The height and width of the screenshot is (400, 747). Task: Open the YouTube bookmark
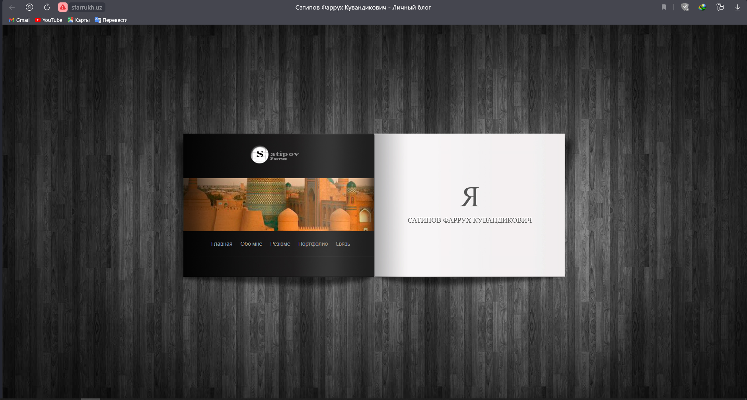pos(49,20)
